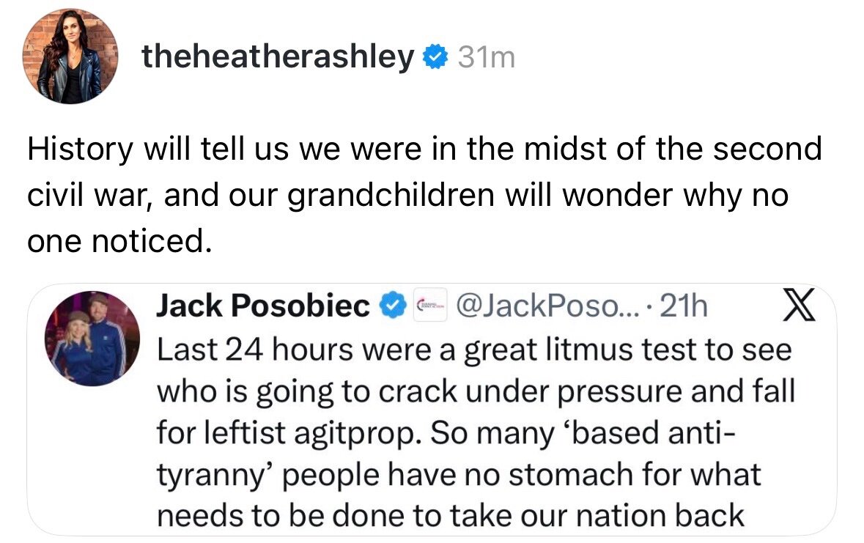
Task: Open theheatherashley's profile picture
Action: tap(70, 56)
